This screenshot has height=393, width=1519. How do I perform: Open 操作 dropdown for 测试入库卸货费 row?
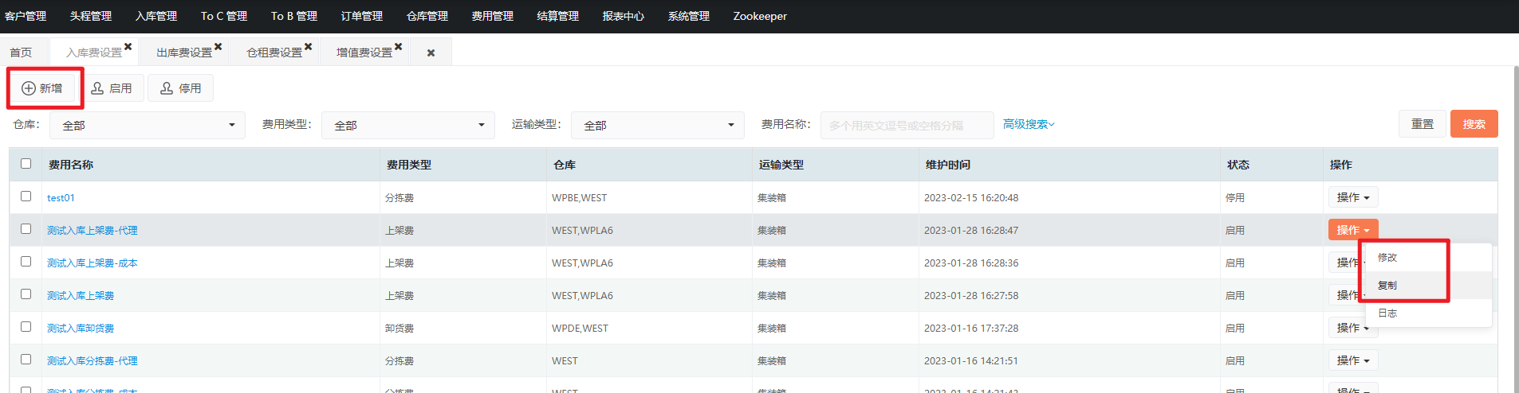coord(1353,328)
